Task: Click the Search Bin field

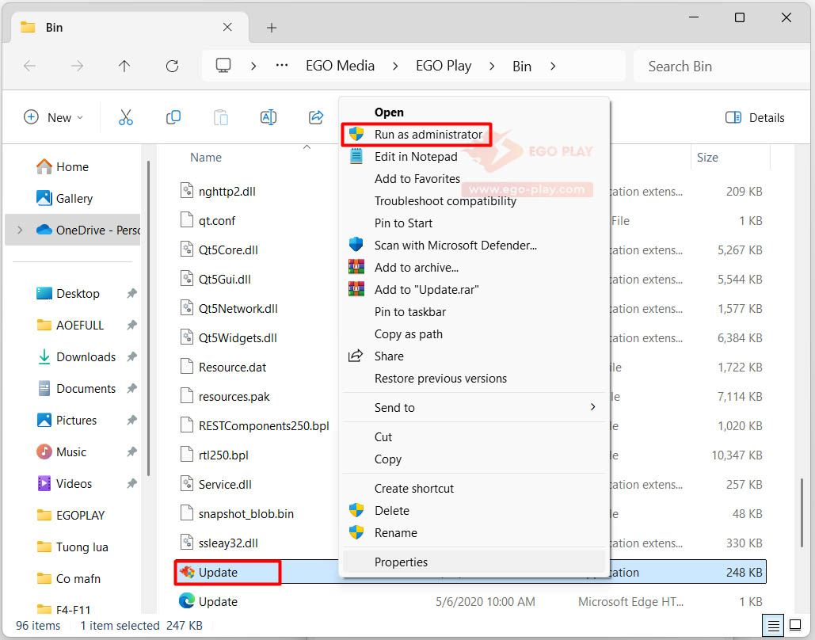Action: (x=722, y=66)
